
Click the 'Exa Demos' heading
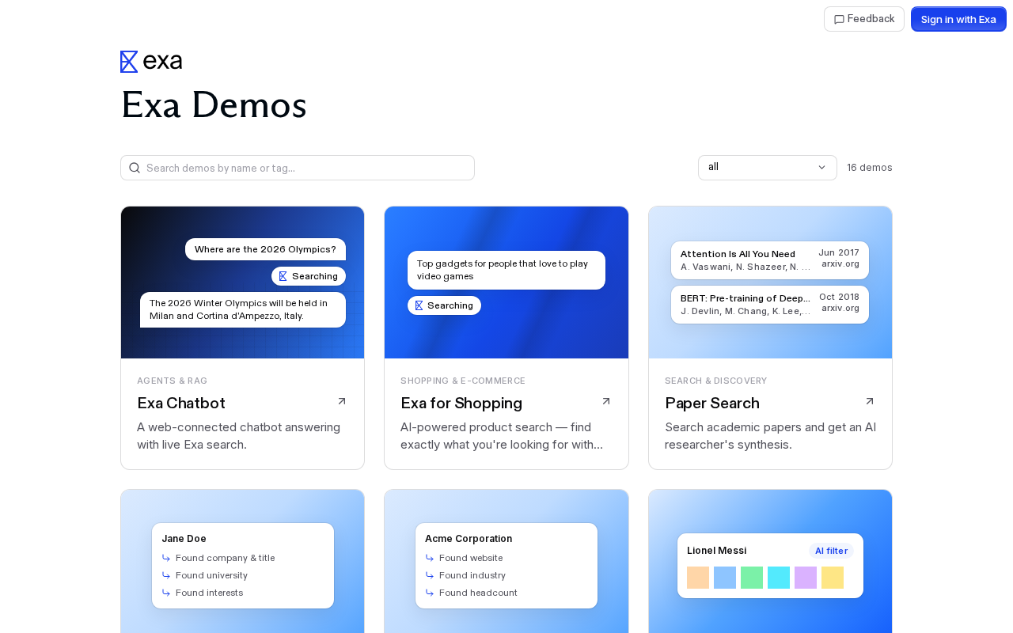[x=214, y=105]
